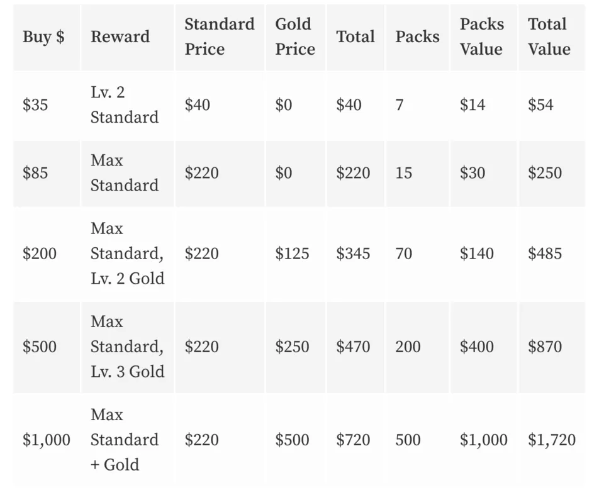Click the Max Standard + Gold cell
Viewport: 604px width, 490px height.
click(x=124, y=440)
